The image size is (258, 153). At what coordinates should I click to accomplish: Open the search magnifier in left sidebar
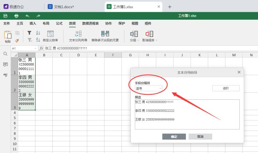[5, 54]
